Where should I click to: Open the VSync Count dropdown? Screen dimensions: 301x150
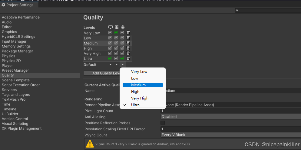point(231,135)
